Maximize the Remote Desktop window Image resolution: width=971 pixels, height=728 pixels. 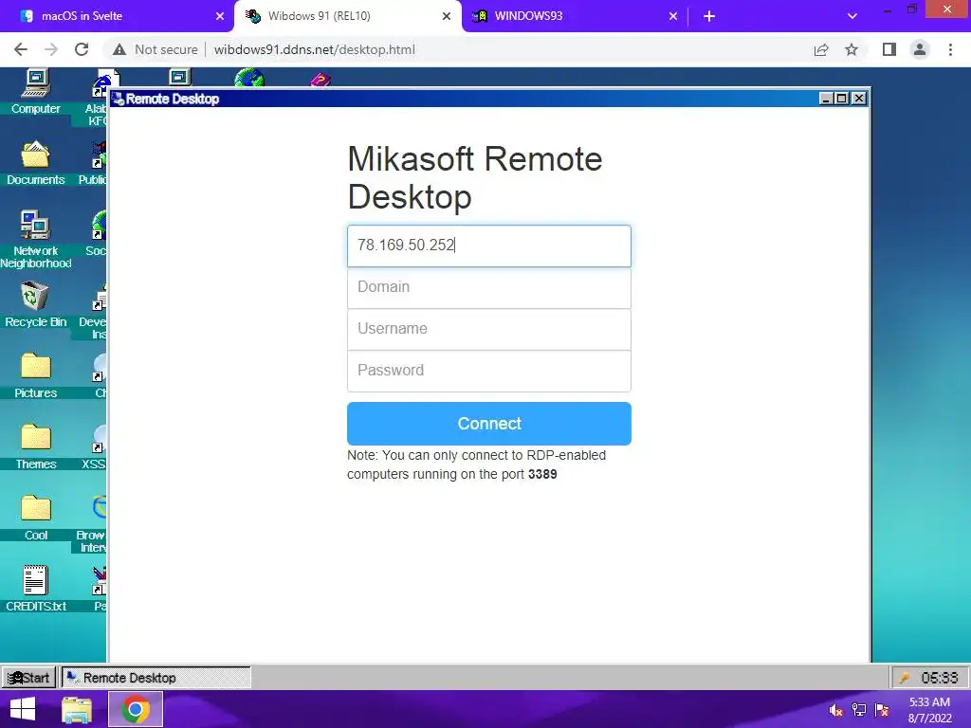click(842, 99)
